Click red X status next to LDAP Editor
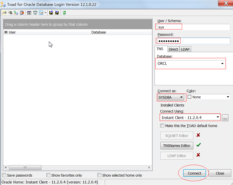The width and height of the screenshot is (233, 185). pos(198,155)
